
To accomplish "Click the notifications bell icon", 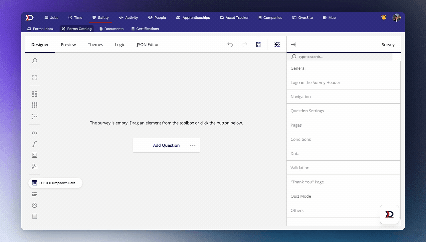I will pos(384,18).
